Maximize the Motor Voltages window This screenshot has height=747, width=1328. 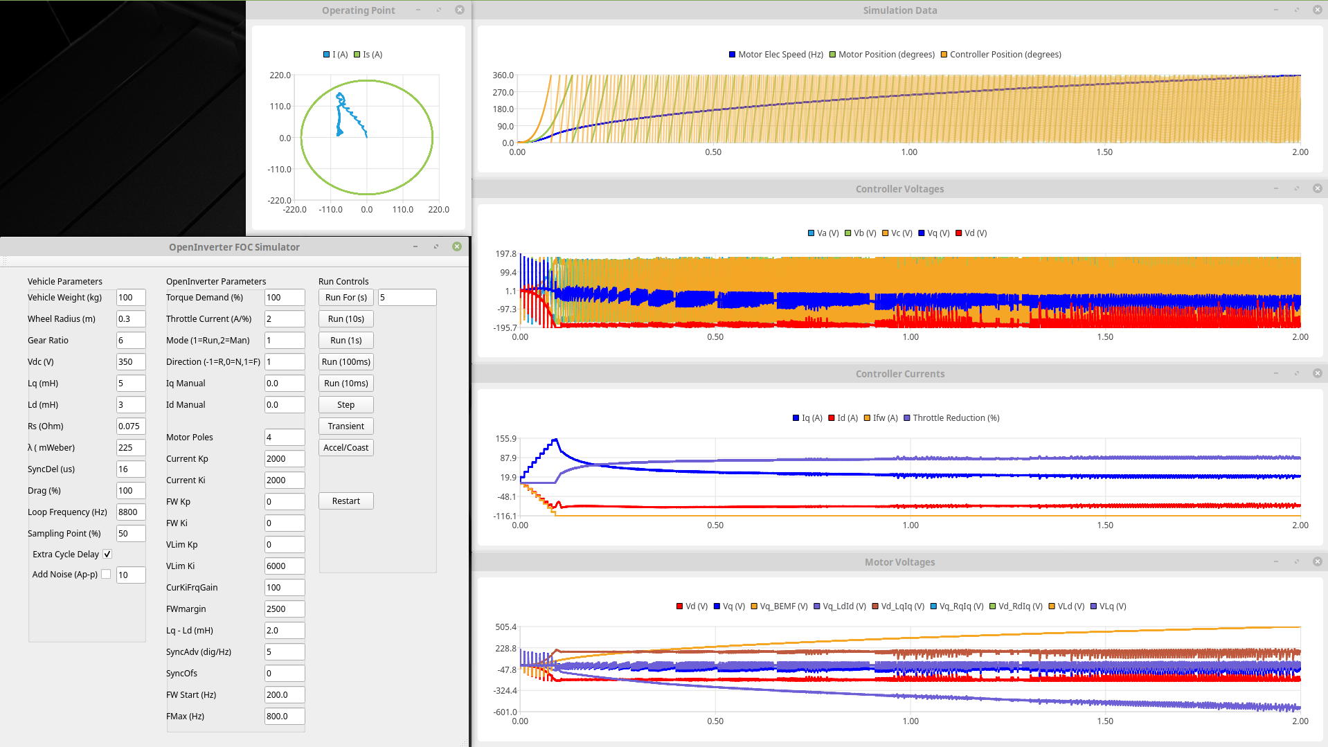pos(1296,561)
